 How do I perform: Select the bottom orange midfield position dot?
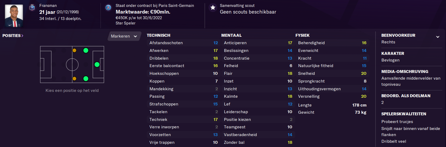coord(74,79)
